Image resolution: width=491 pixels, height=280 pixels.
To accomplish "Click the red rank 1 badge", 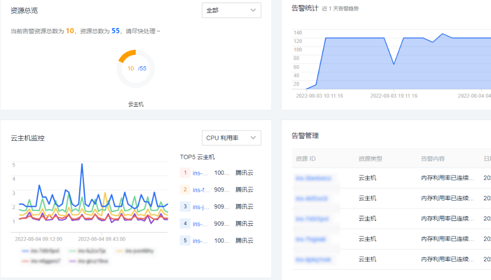I will point(185,173).
